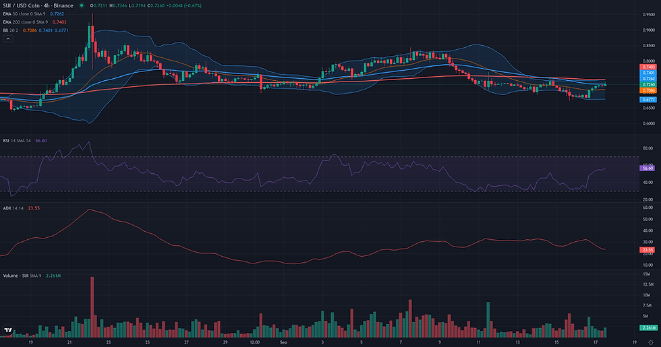
Task: Click the close price value C0.7260
Action: tap(156, 5)
